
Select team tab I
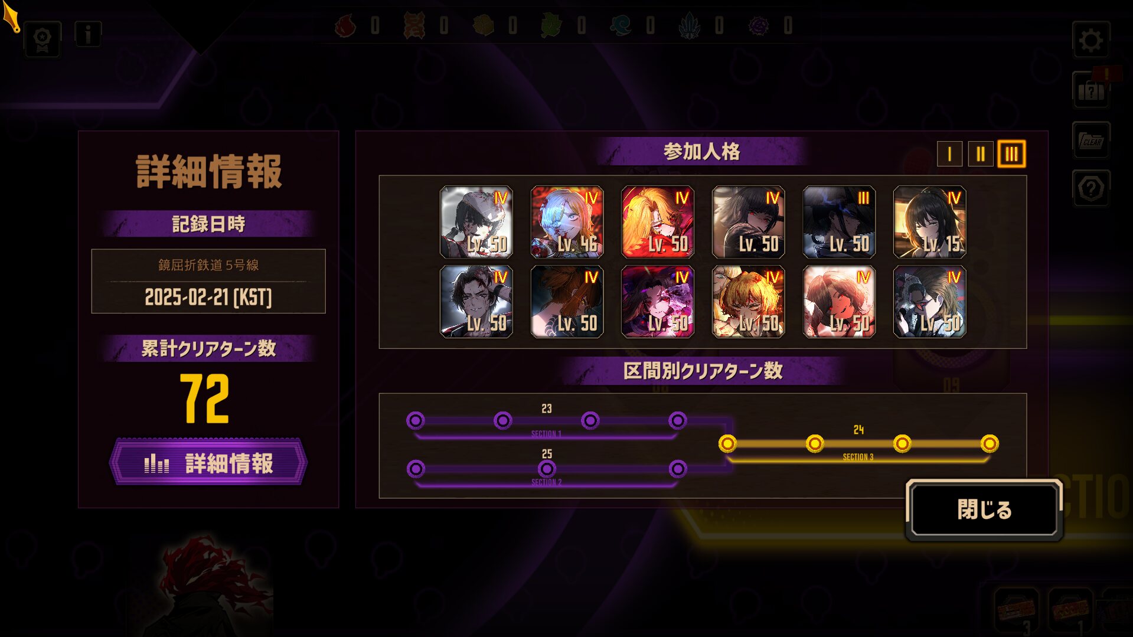[949, 154]
